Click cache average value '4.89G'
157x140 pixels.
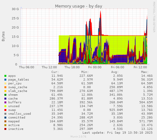point(118,99)
